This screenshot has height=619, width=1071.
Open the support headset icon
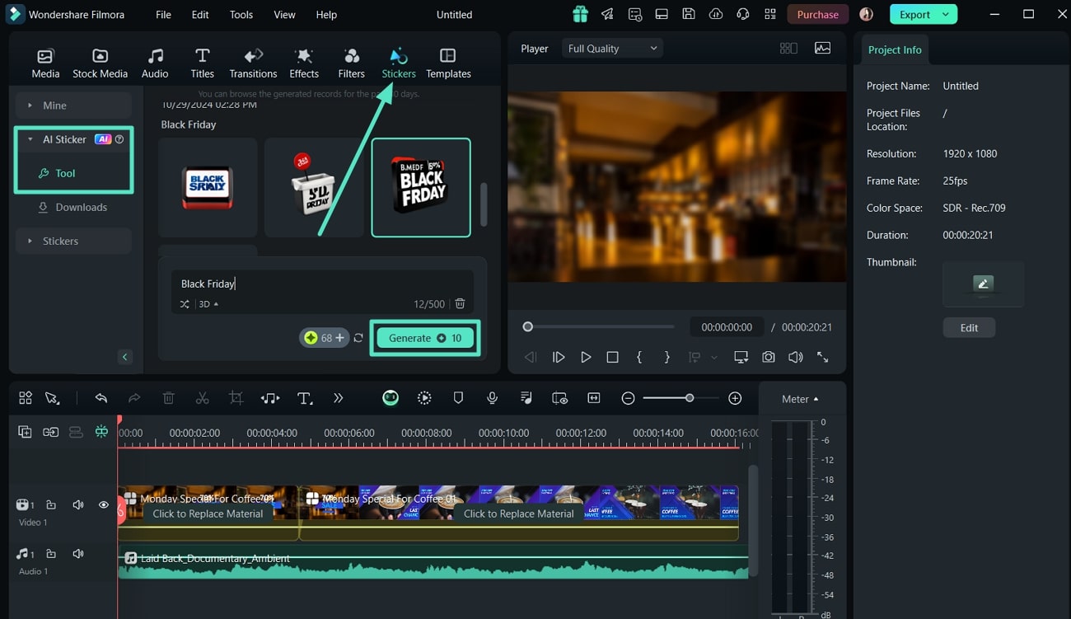pyautogui.click(x=743, y=14)
